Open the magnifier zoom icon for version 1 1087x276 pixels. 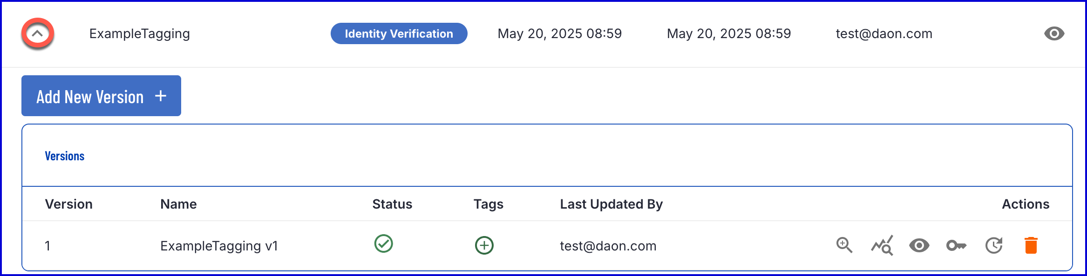tap(844, 245)
